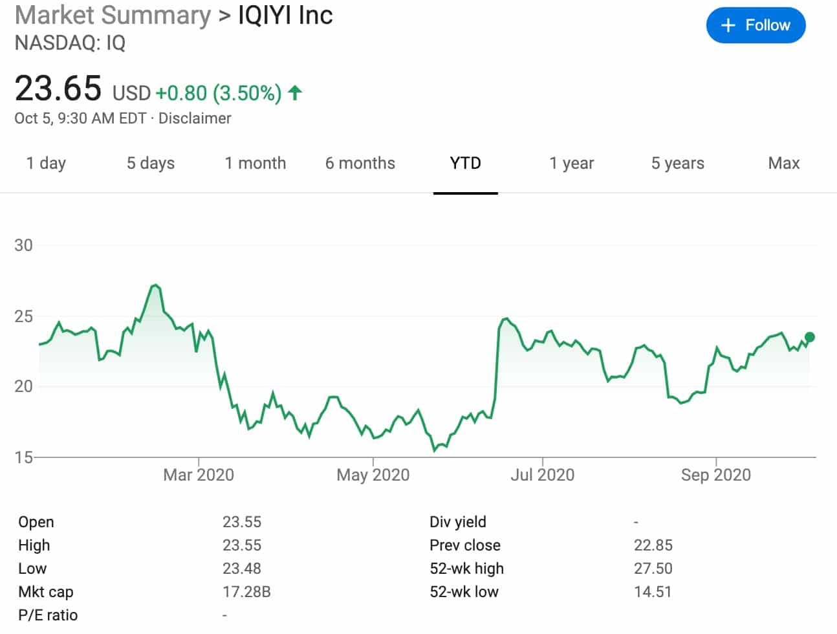The height and width of the screenshot is (634, 837).
Task: Select the Max time range
Action: point(783,163)
